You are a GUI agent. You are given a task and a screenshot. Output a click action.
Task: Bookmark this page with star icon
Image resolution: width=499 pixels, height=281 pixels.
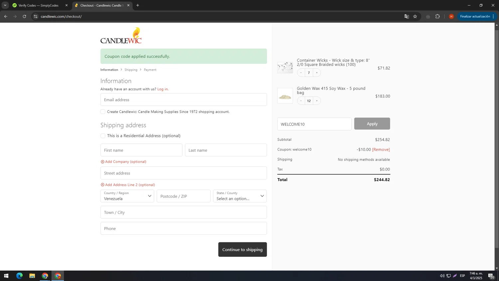415,16
